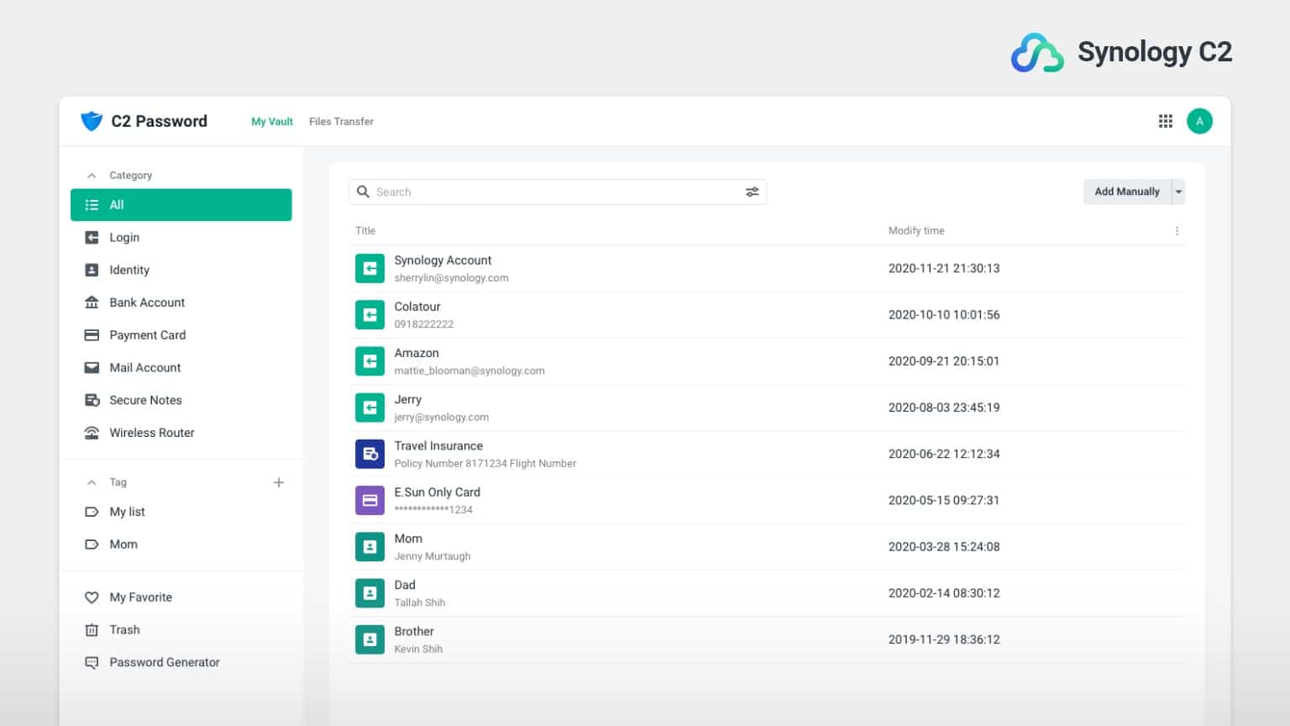Screen dimensions: 1290x726
Task: Collapse the Category section chevron
Action: tap(92, 176)
